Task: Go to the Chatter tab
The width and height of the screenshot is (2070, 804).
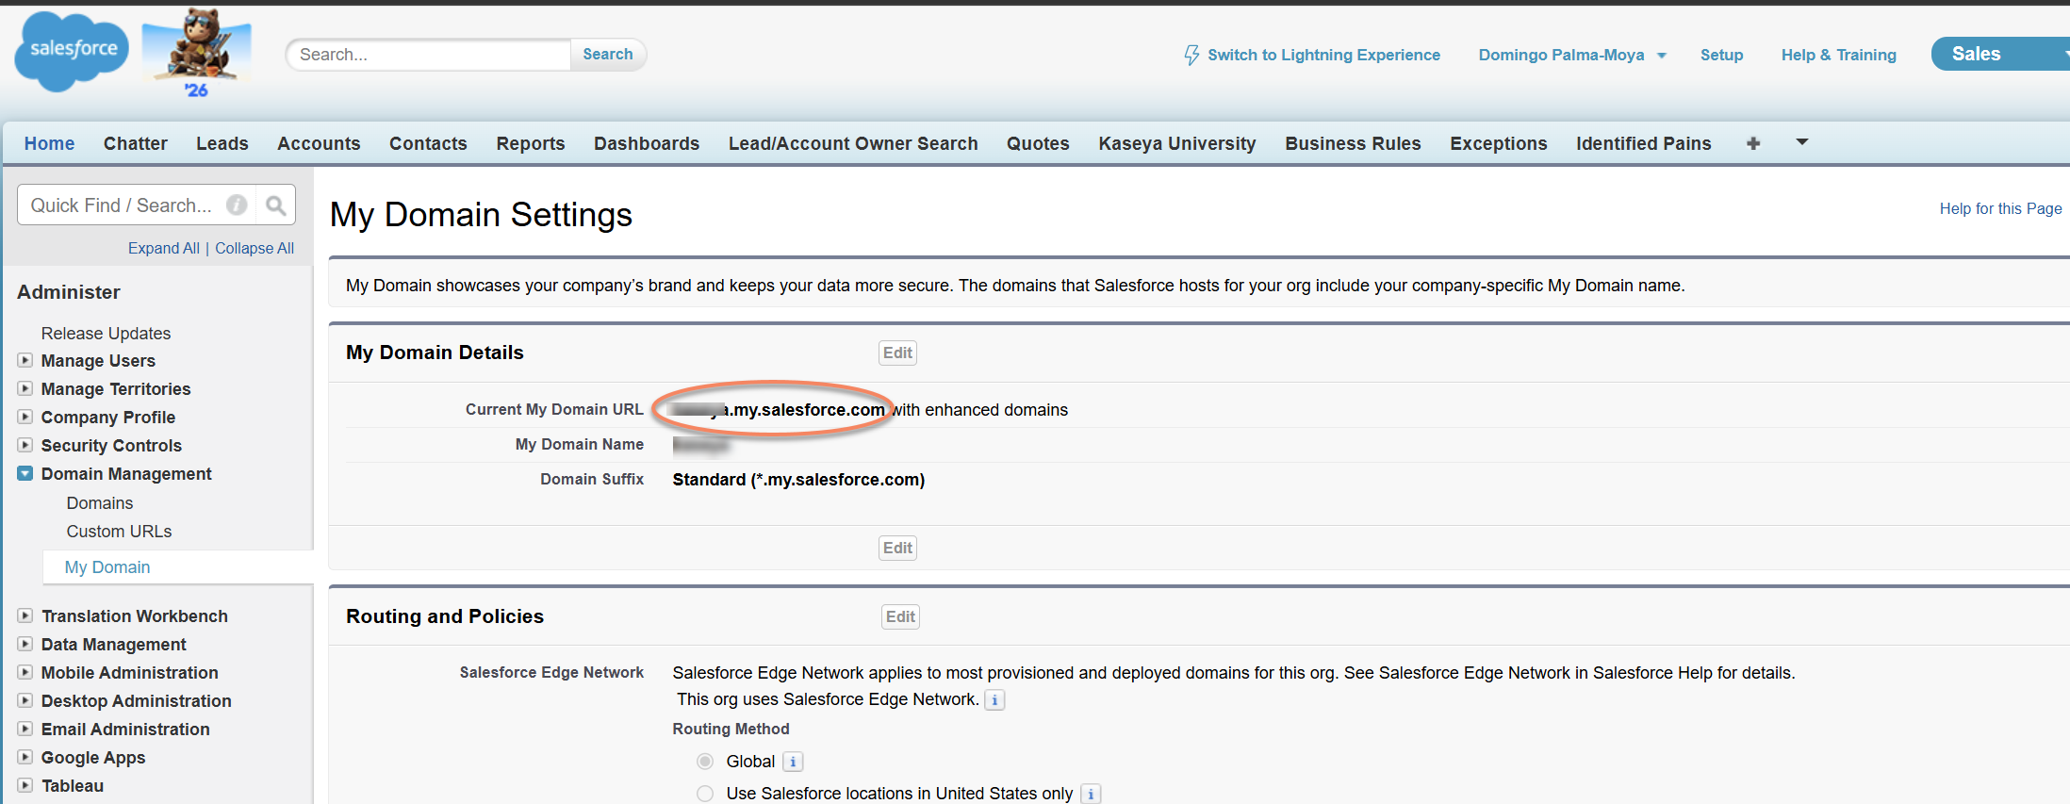Action: click(x=136, y=143)
